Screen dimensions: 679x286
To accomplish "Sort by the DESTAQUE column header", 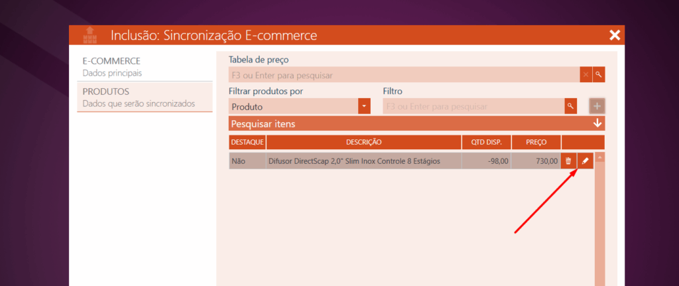I will [x=247, y=142].
